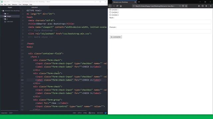Click the css folder icon in project tree
Image resolution: width=213 pixels, height=119 pixels.
point(5,14)
